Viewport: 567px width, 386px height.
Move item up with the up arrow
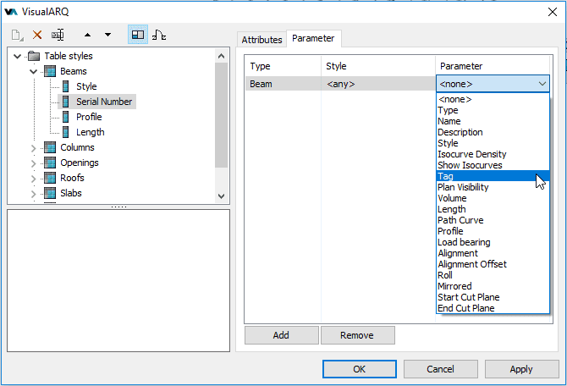click(x=87, y=35)
